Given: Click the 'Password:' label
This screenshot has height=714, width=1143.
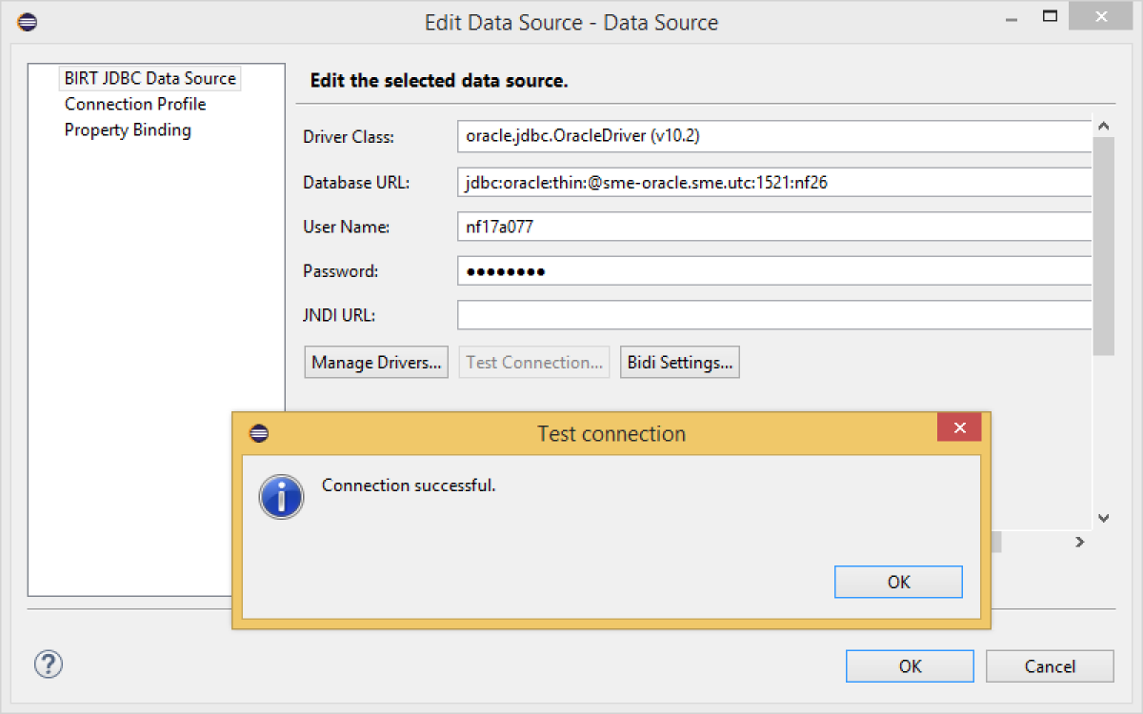Looking at the screenshot, I should point(340,271).
